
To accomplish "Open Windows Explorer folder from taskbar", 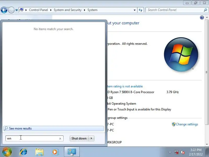I will pyautogui.click(x=39, y=152).
